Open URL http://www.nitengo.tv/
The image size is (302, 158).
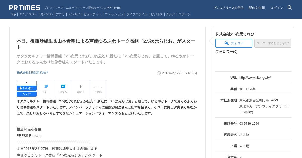tap(255, 78)
